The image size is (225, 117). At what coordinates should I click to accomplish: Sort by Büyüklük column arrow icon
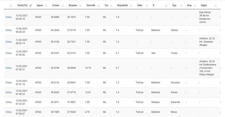131,6
